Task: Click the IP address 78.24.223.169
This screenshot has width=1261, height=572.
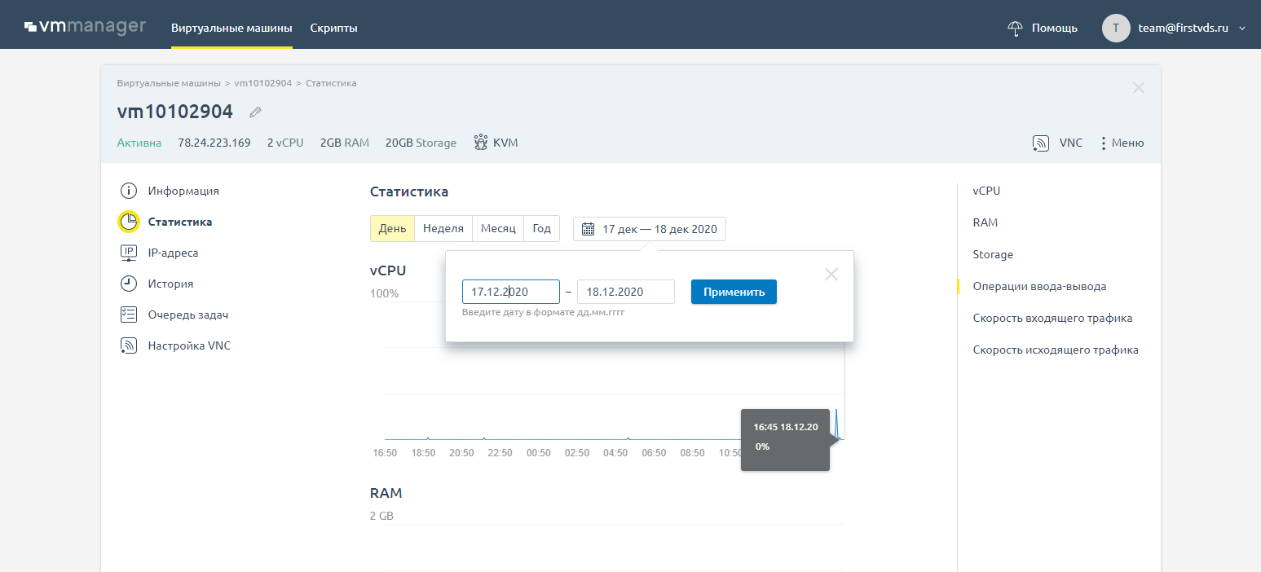Action: coord(214,143)
